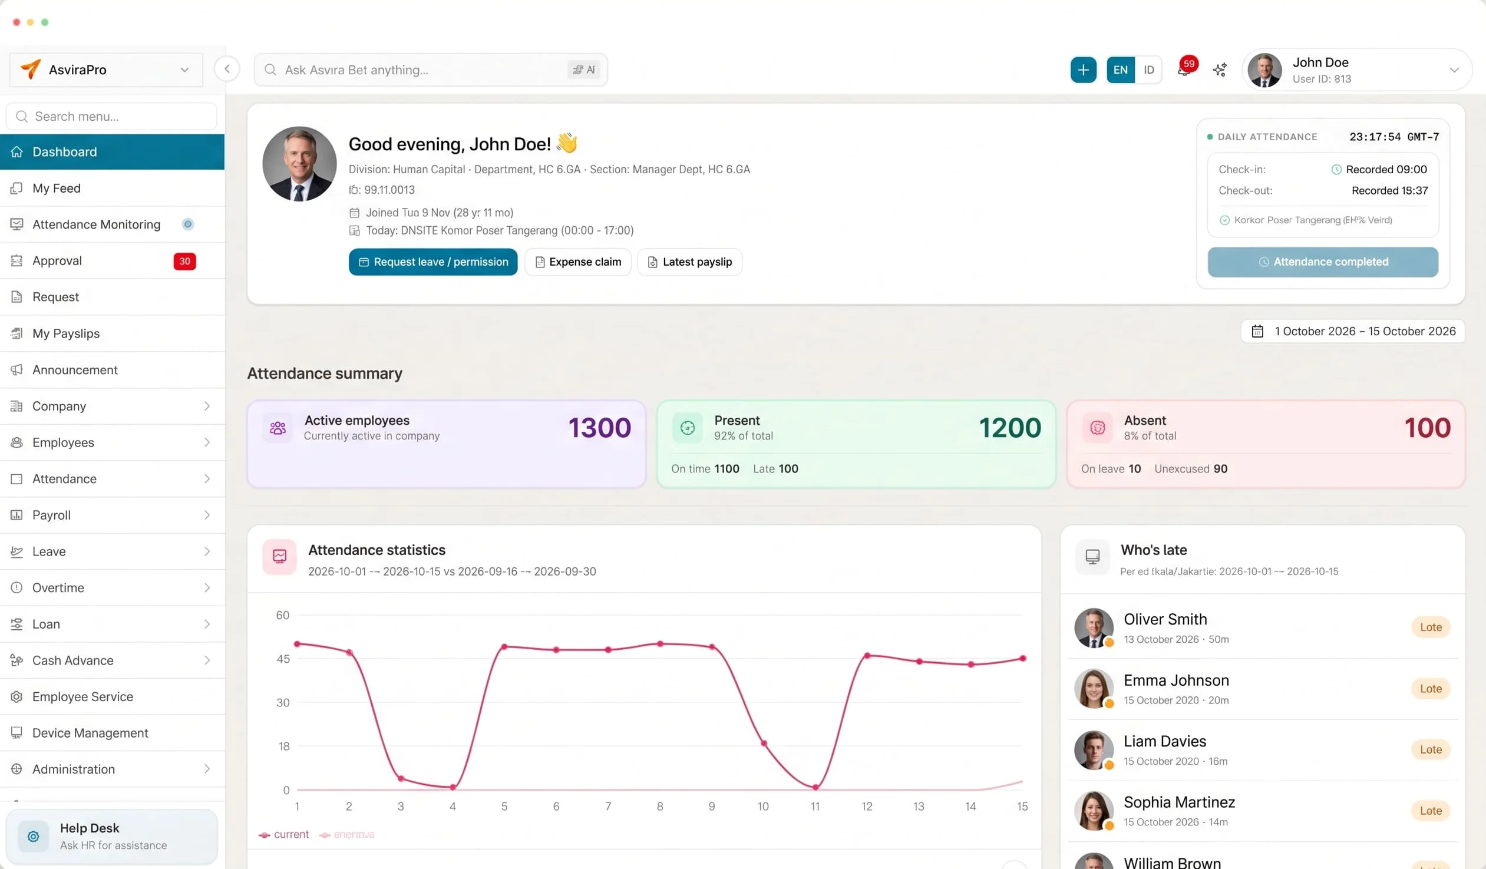
Task: Click the Payroll chart icon
Action: [16, 515]
